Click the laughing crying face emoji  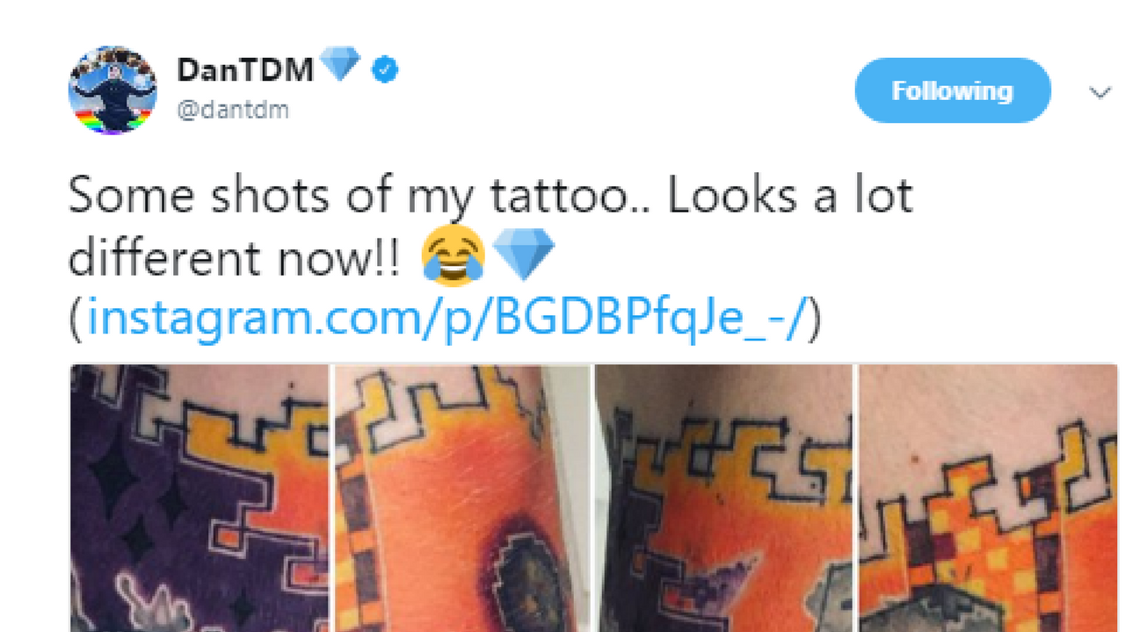(454, 258)
